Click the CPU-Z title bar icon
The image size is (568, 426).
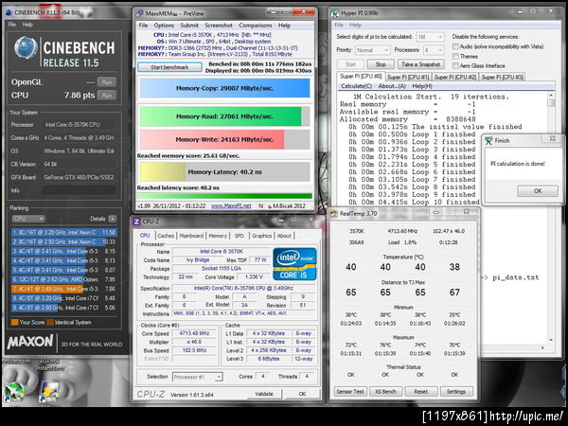(x=137, y=222)
